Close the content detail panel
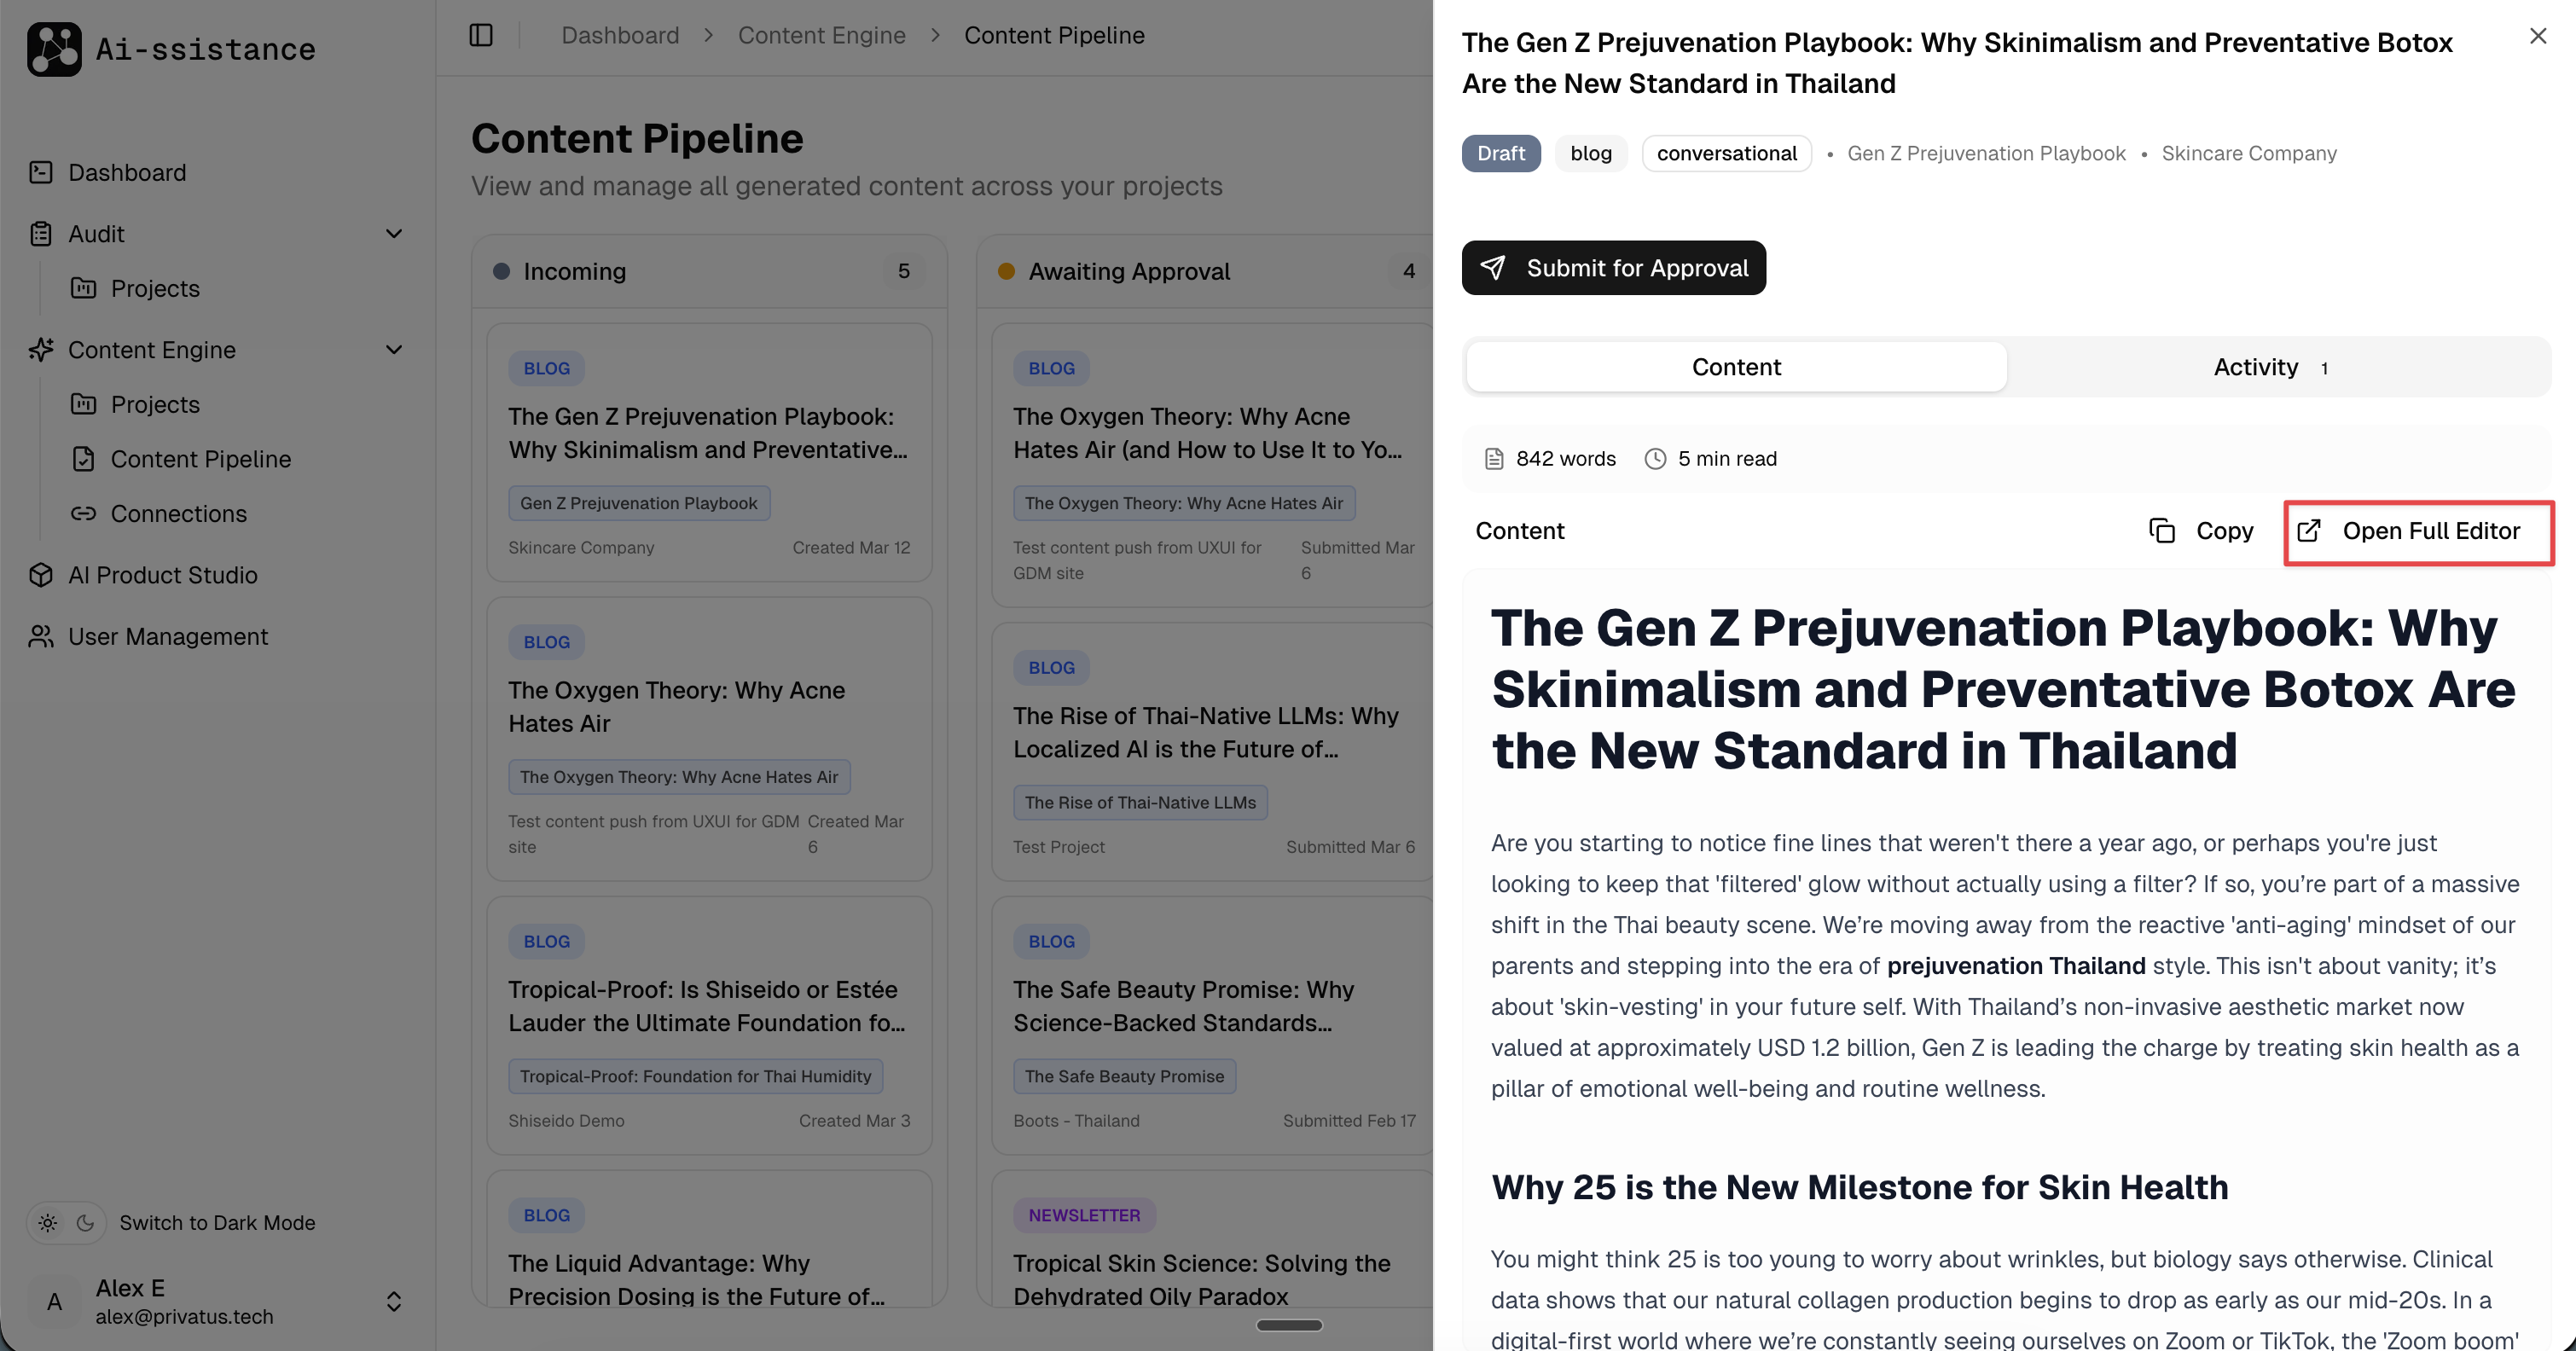 click(x=2537, y=36)
